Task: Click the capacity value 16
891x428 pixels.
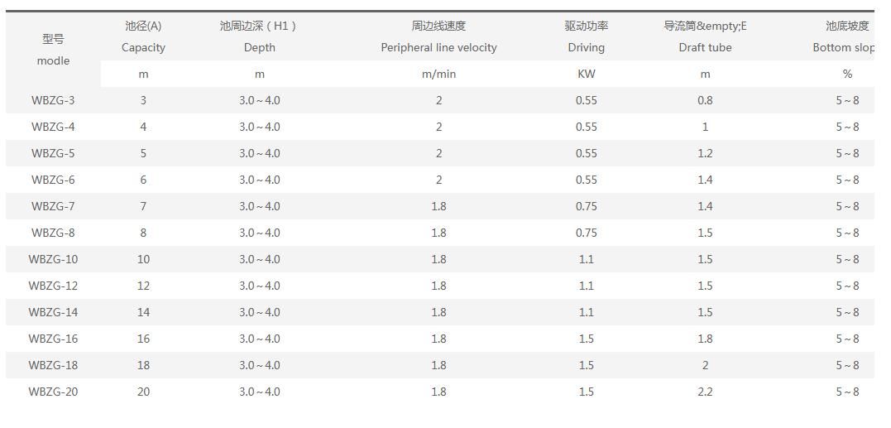Action: click(143, 339)
